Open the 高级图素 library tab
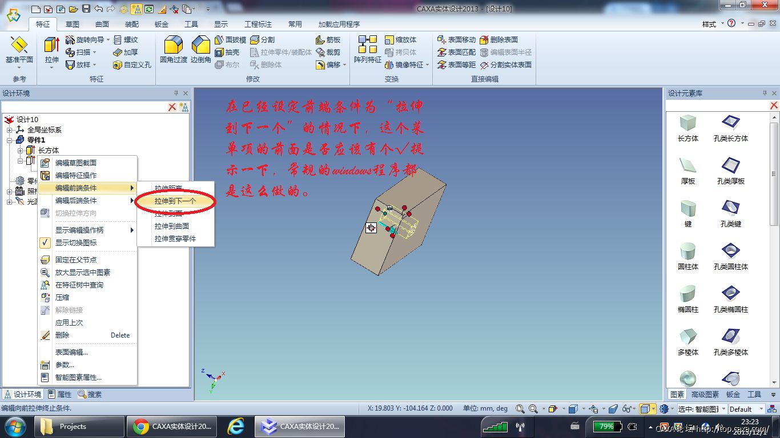Image resolution: width=780 pixels, height=438 pixels. (705, 394)
